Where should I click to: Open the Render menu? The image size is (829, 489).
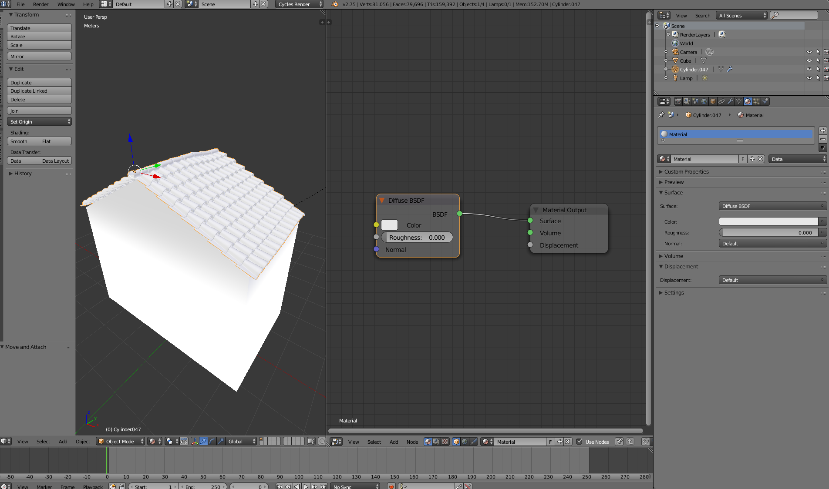tap(40, 4)
